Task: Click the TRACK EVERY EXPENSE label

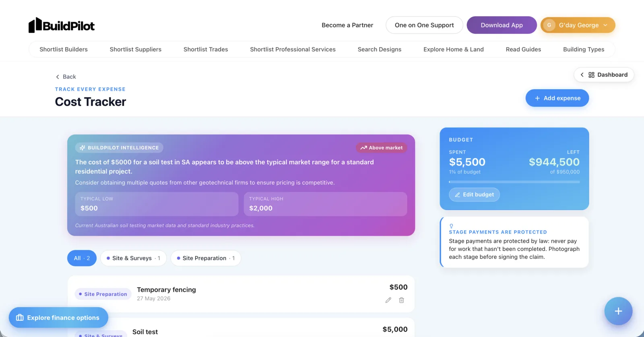Action: coord(90,89)
